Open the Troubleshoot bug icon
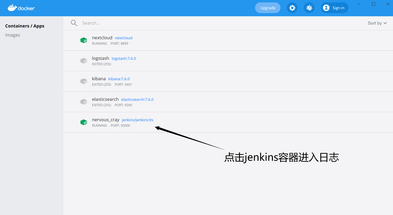Screen dimensions: 393x215 tap(309, 8)
